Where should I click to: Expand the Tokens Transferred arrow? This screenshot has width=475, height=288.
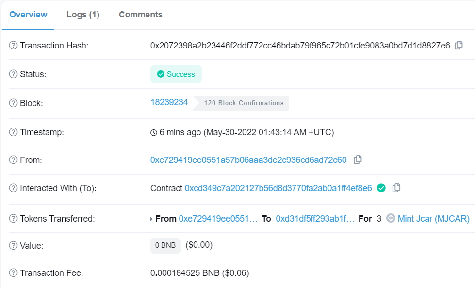coord(151,219)
